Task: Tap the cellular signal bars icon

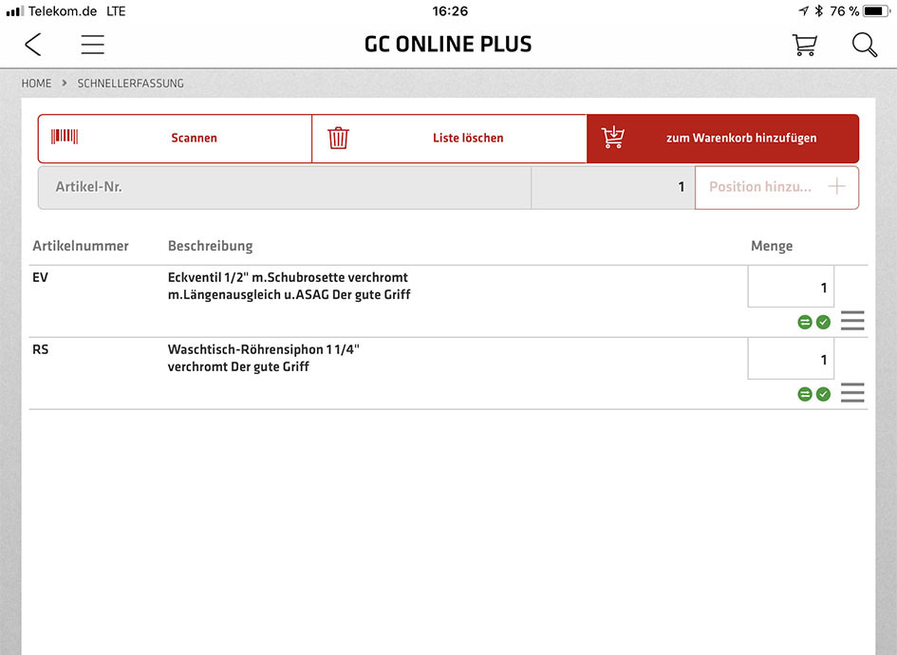Action: [15, 10]
